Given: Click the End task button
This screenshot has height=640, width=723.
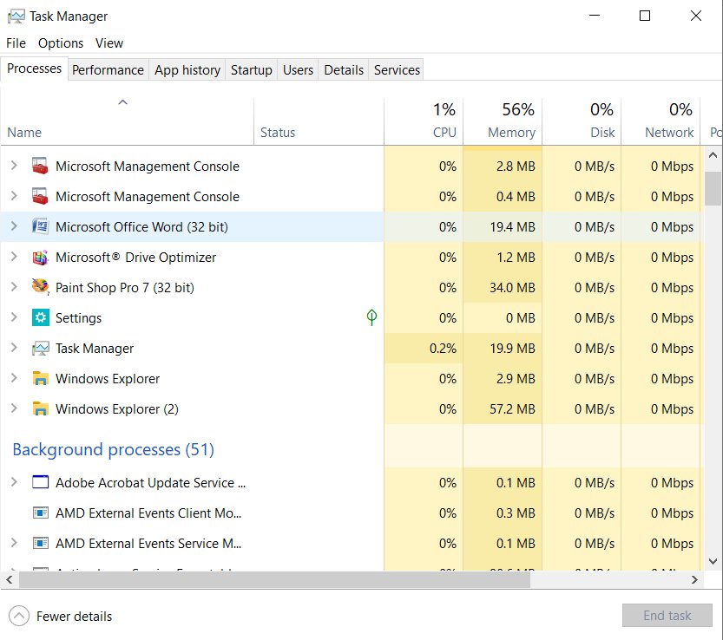Looking at the screenshot, I should click(667, 616).
